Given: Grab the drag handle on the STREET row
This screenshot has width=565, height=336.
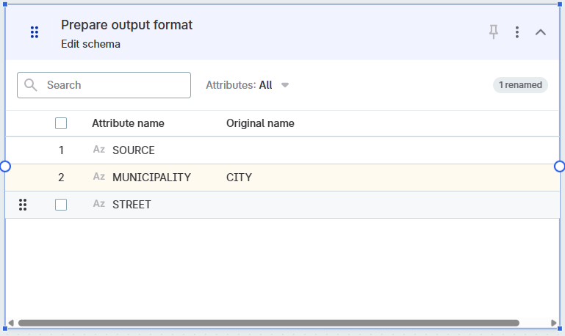Looking at the screenshot, I should [x=23, y=205].
